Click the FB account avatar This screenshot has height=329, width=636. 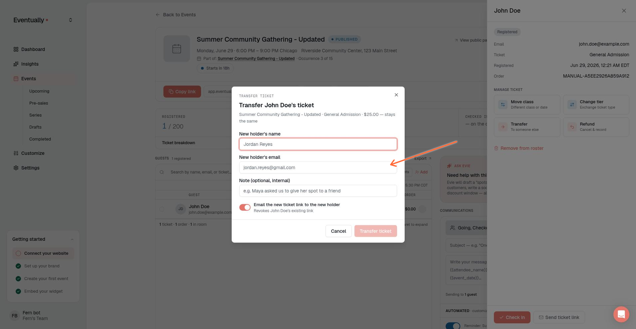(x=15, y=316)
